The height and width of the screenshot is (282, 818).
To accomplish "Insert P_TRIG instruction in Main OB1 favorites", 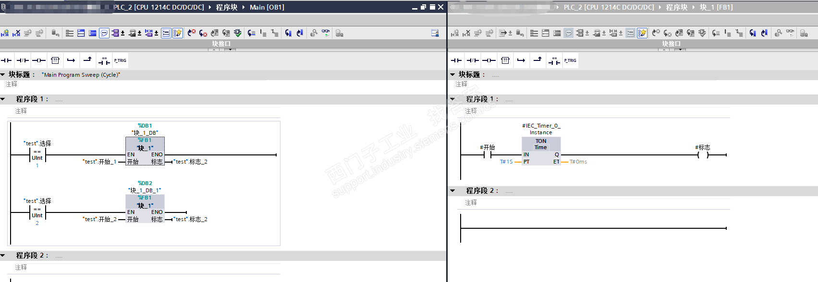I will click(120, 60).
